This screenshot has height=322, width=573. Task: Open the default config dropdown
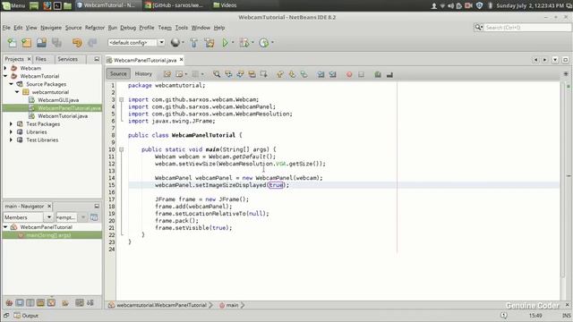[x=161, y=43]
